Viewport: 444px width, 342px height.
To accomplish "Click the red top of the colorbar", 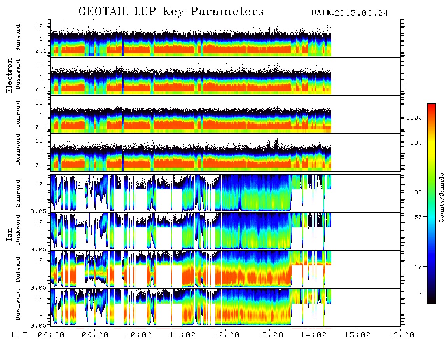I will click(x=432, y=107).
